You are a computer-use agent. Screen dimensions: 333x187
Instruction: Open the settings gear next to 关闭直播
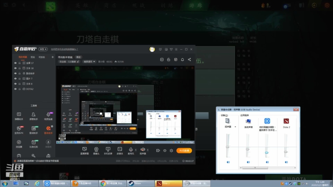point(172,150)
